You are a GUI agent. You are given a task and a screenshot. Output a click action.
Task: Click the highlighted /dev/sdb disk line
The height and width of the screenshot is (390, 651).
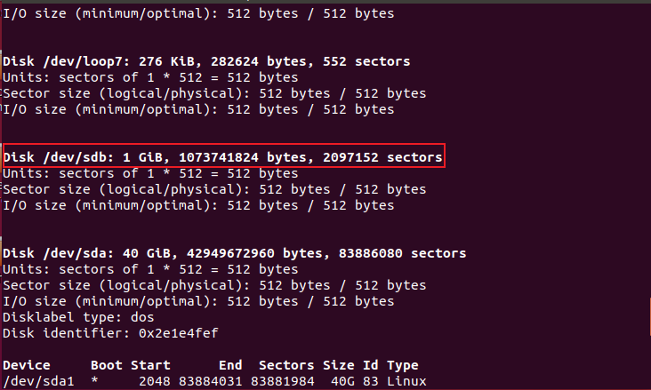222,157
